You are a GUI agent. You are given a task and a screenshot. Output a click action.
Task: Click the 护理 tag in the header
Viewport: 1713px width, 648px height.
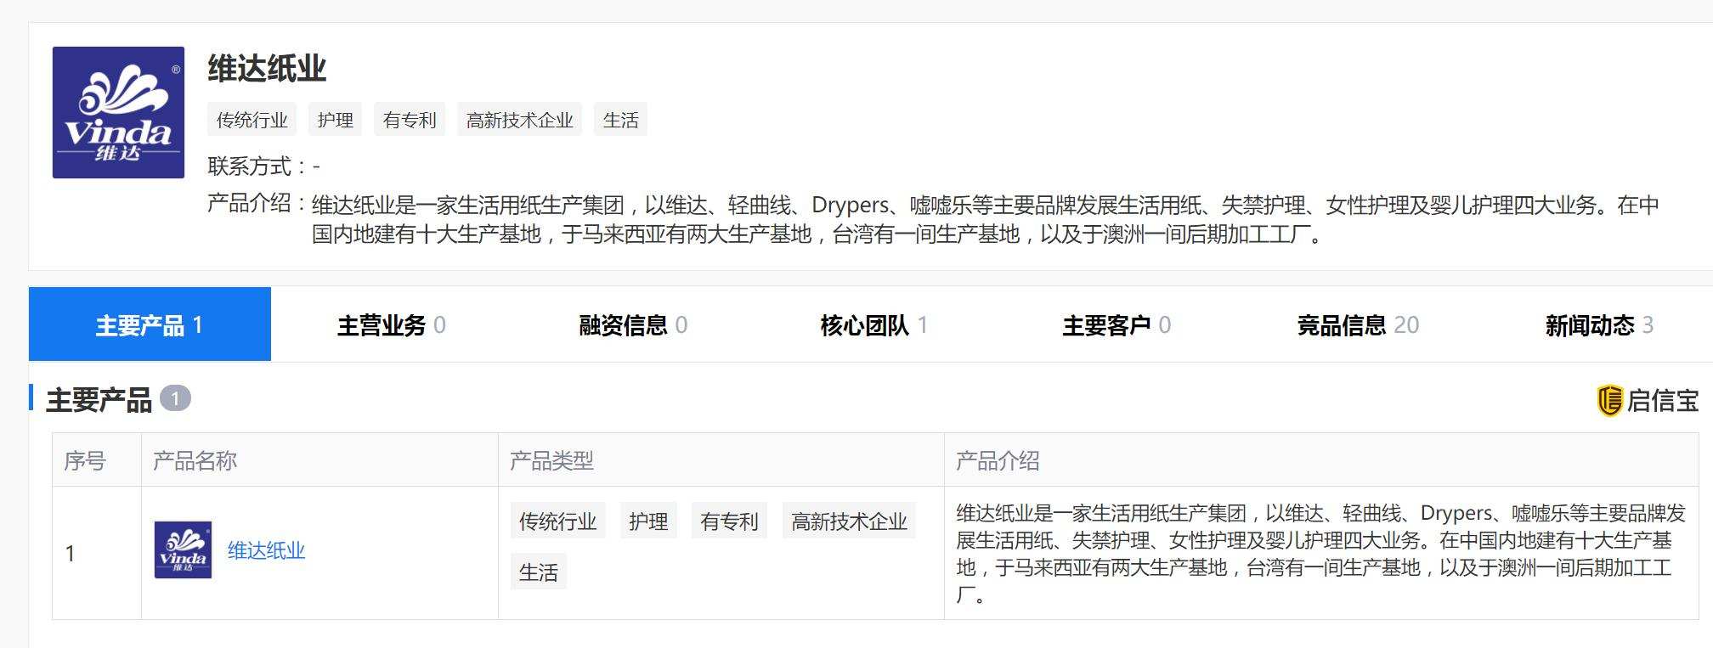coord(335,120)
